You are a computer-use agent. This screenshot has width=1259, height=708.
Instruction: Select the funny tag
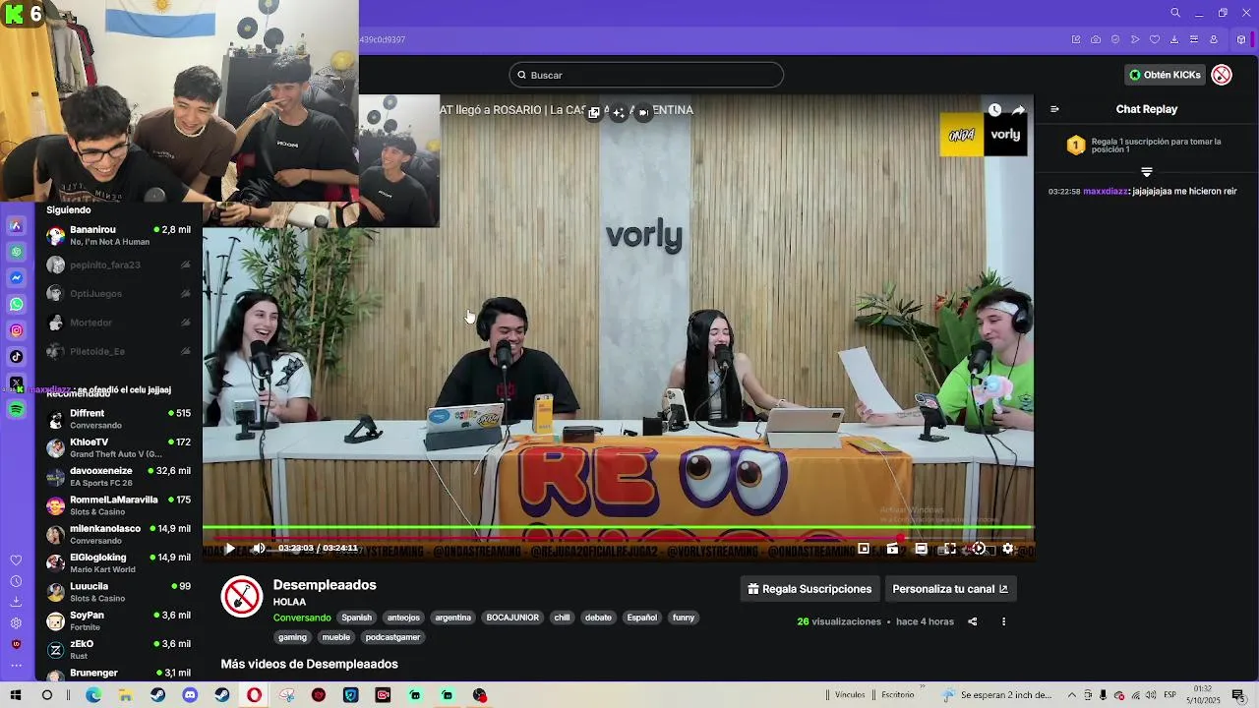click(x=684, y=618)
